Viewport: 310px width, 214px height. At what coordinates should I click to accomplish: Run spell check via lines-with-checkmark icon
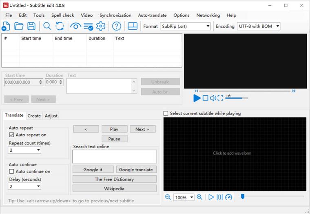(x=88, y=26)
